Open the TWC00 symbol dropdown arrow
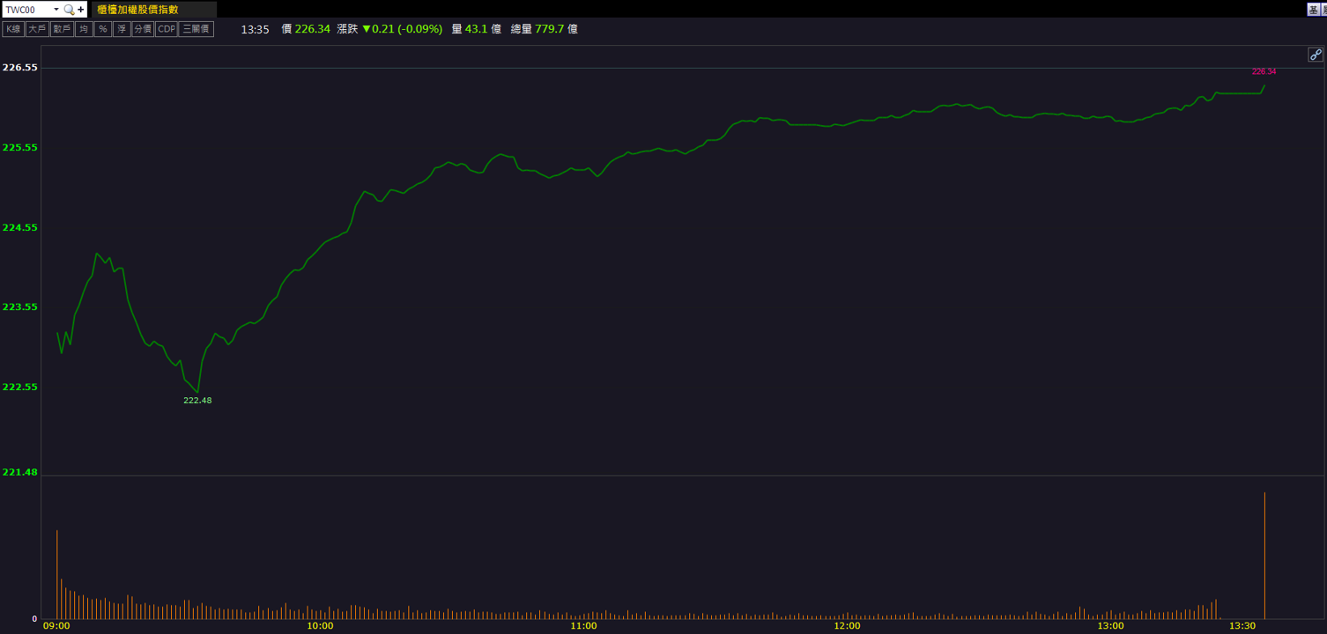Screen dimensions: 1327x634 tap(56, 10)
